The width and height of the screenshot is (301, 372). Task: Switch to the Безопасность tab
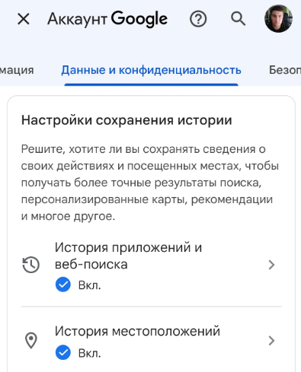(x=285, y=70)
